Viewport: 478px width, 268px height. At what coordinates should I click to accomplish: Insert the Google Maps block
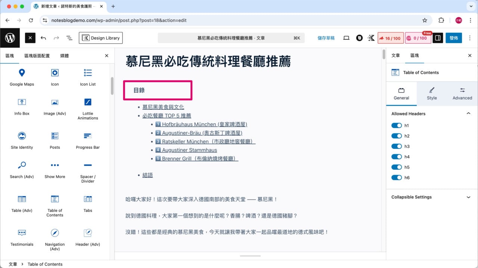coord(21,77)
